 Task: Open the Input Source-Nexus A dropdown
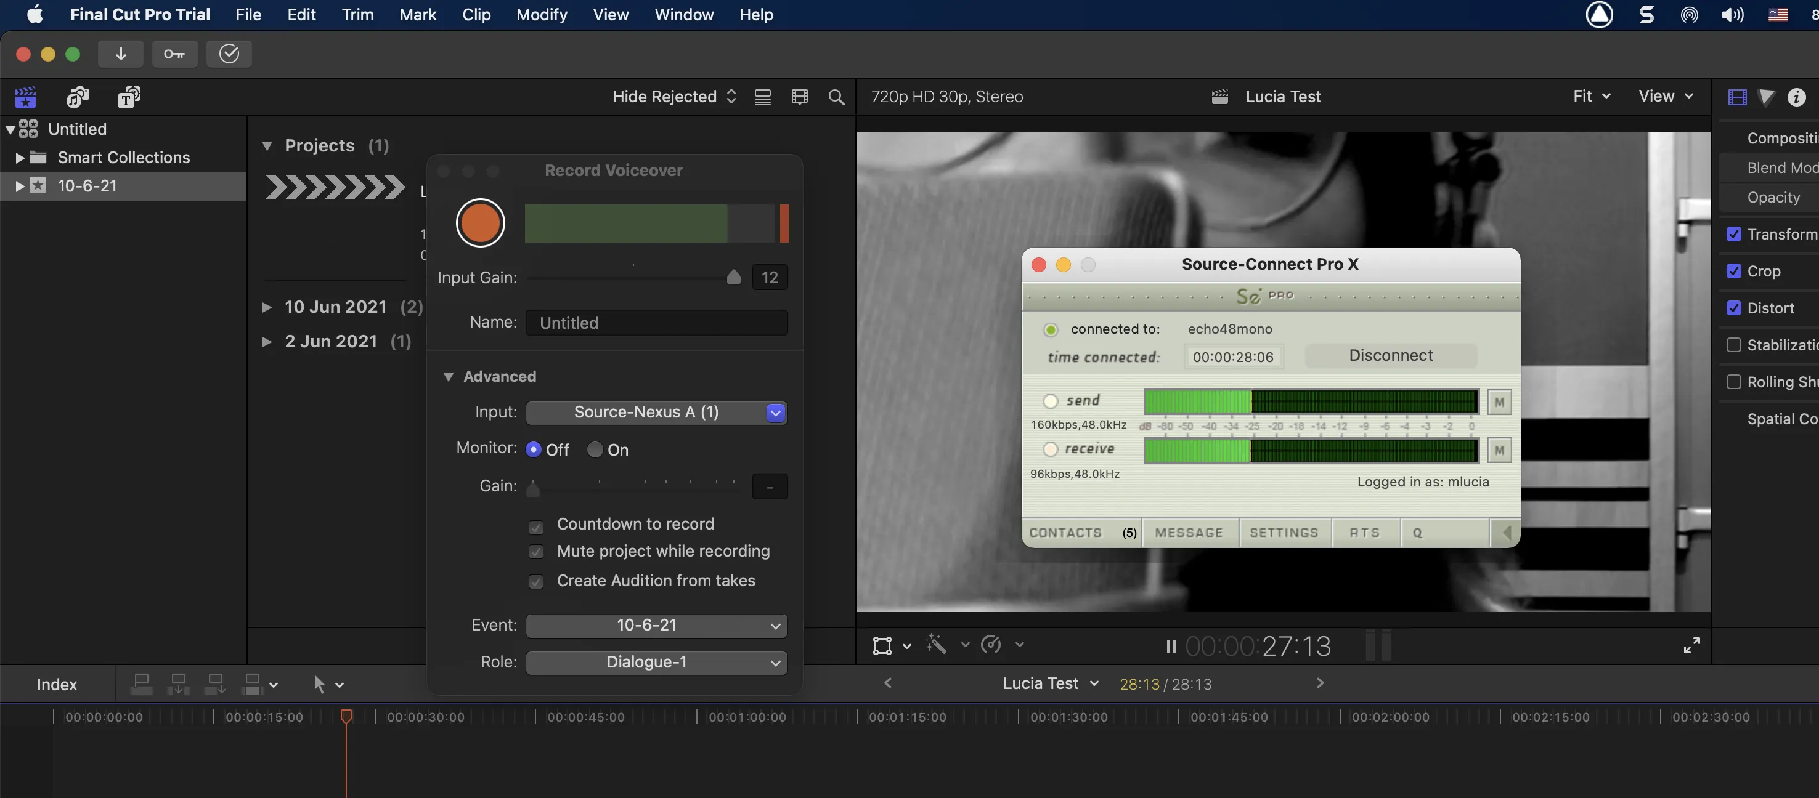[656, 412]
